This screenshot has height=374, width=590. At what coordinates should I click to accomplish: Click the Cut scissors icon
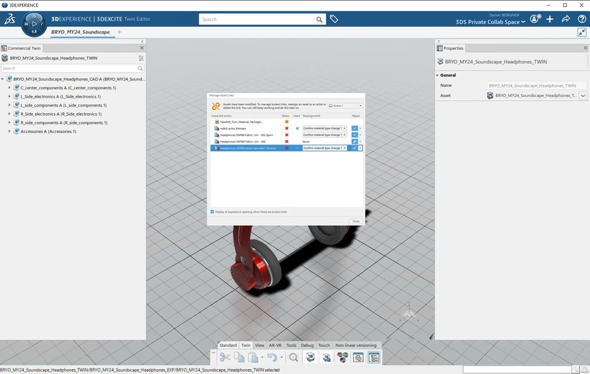coord(225,357)
